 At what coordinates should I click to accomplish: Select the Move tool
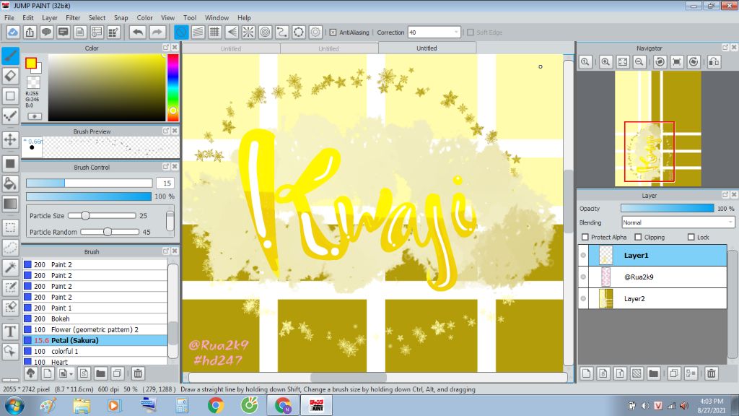10,139
